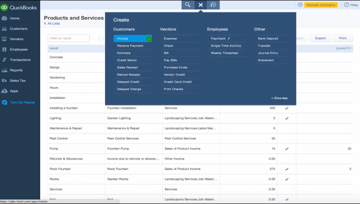
Task: Open the Sample Company button
Action: [x=321, y=5]
